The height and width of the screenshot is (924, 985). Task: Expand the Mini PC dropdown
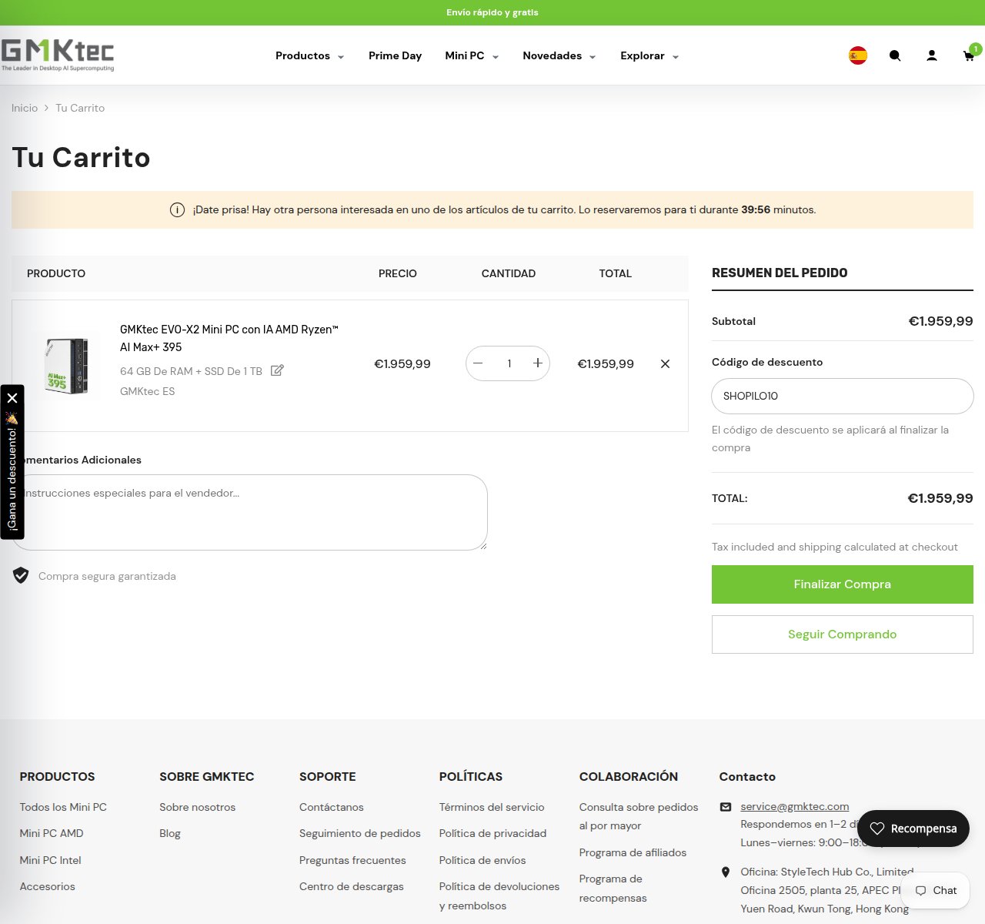coord(472,55)
